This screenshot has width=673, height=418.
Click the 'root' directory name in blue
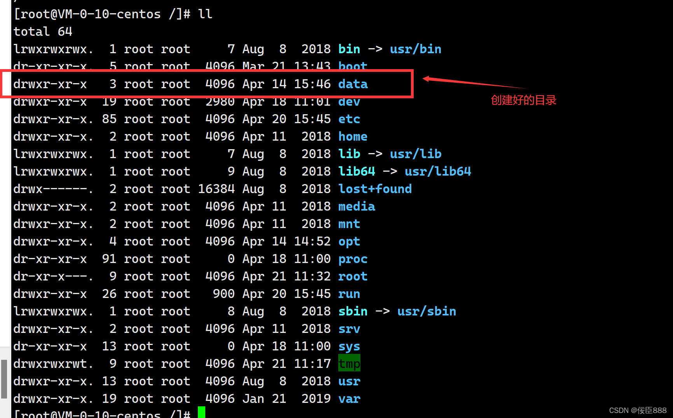pos(353,276)
